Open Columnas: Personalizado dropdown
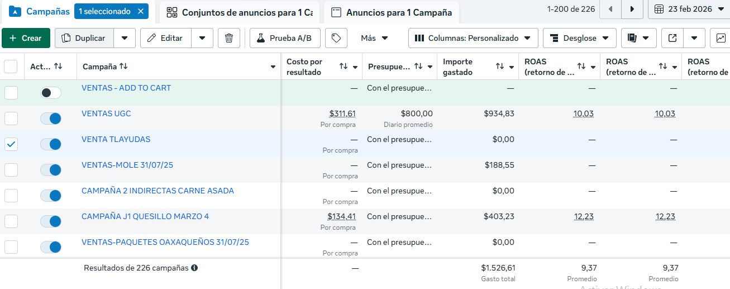730x289 pixels. (x=473, y=38)
